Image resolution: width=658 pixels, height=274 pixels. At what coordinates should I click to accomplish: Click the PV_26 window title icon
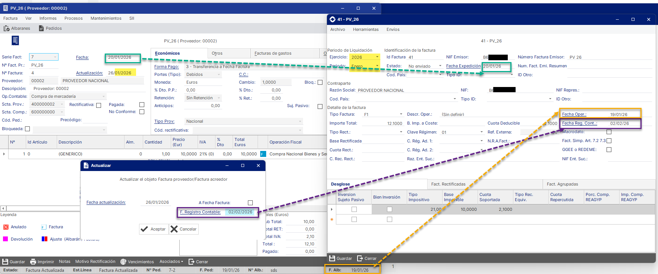[x=6, y=8]
